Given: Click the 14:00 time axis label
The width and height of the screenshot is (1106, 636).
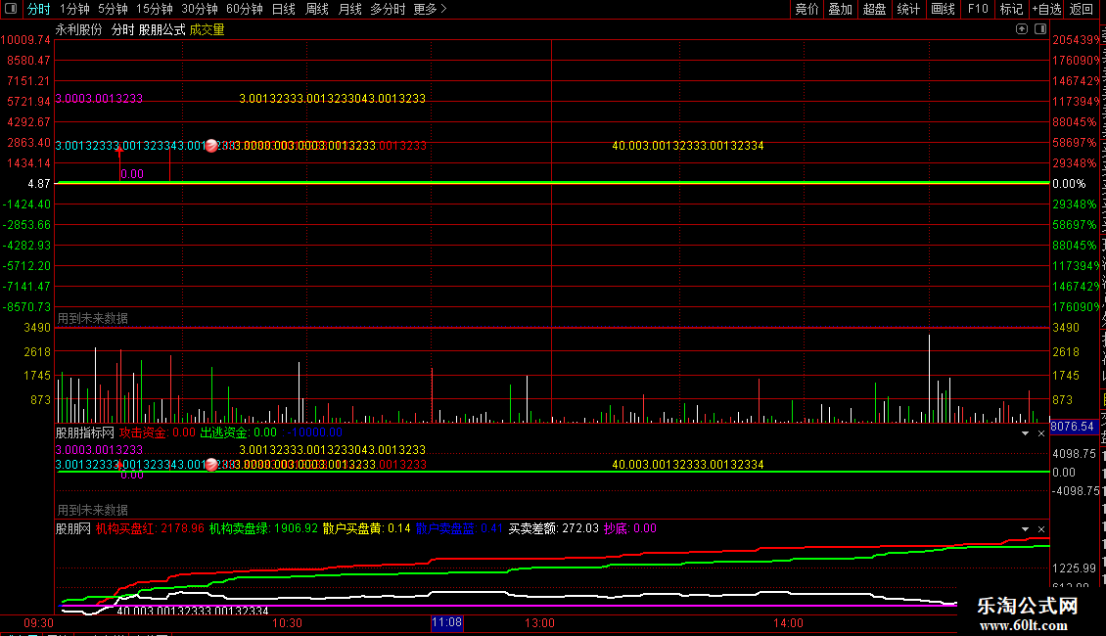Looking at the screenshot, I should [x=788, y=623].
